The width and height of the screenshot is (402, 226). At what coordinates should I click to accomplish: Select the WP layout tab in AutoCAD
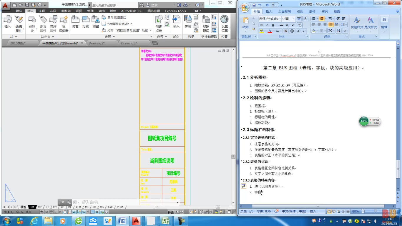click(40, 207)
